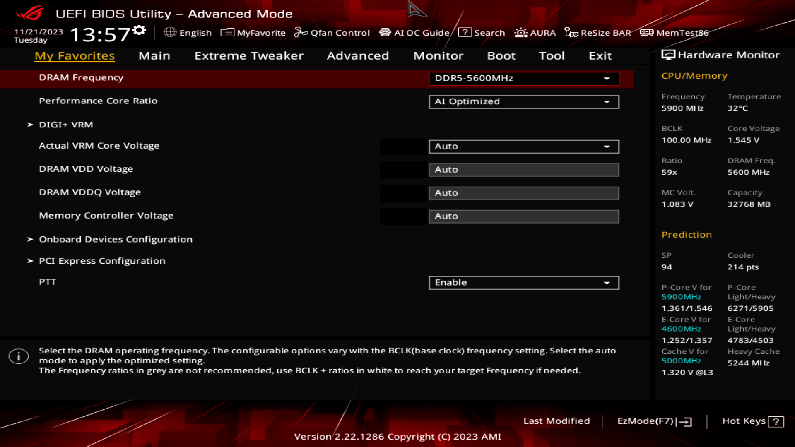Launch MemTest86 memory icon
795x447 pixels.
click(x=646, y=32)
